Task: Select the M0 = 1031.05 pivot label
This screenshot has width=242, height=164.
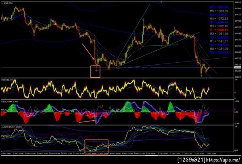Action: pyautogui.click(x=219, y=49)
